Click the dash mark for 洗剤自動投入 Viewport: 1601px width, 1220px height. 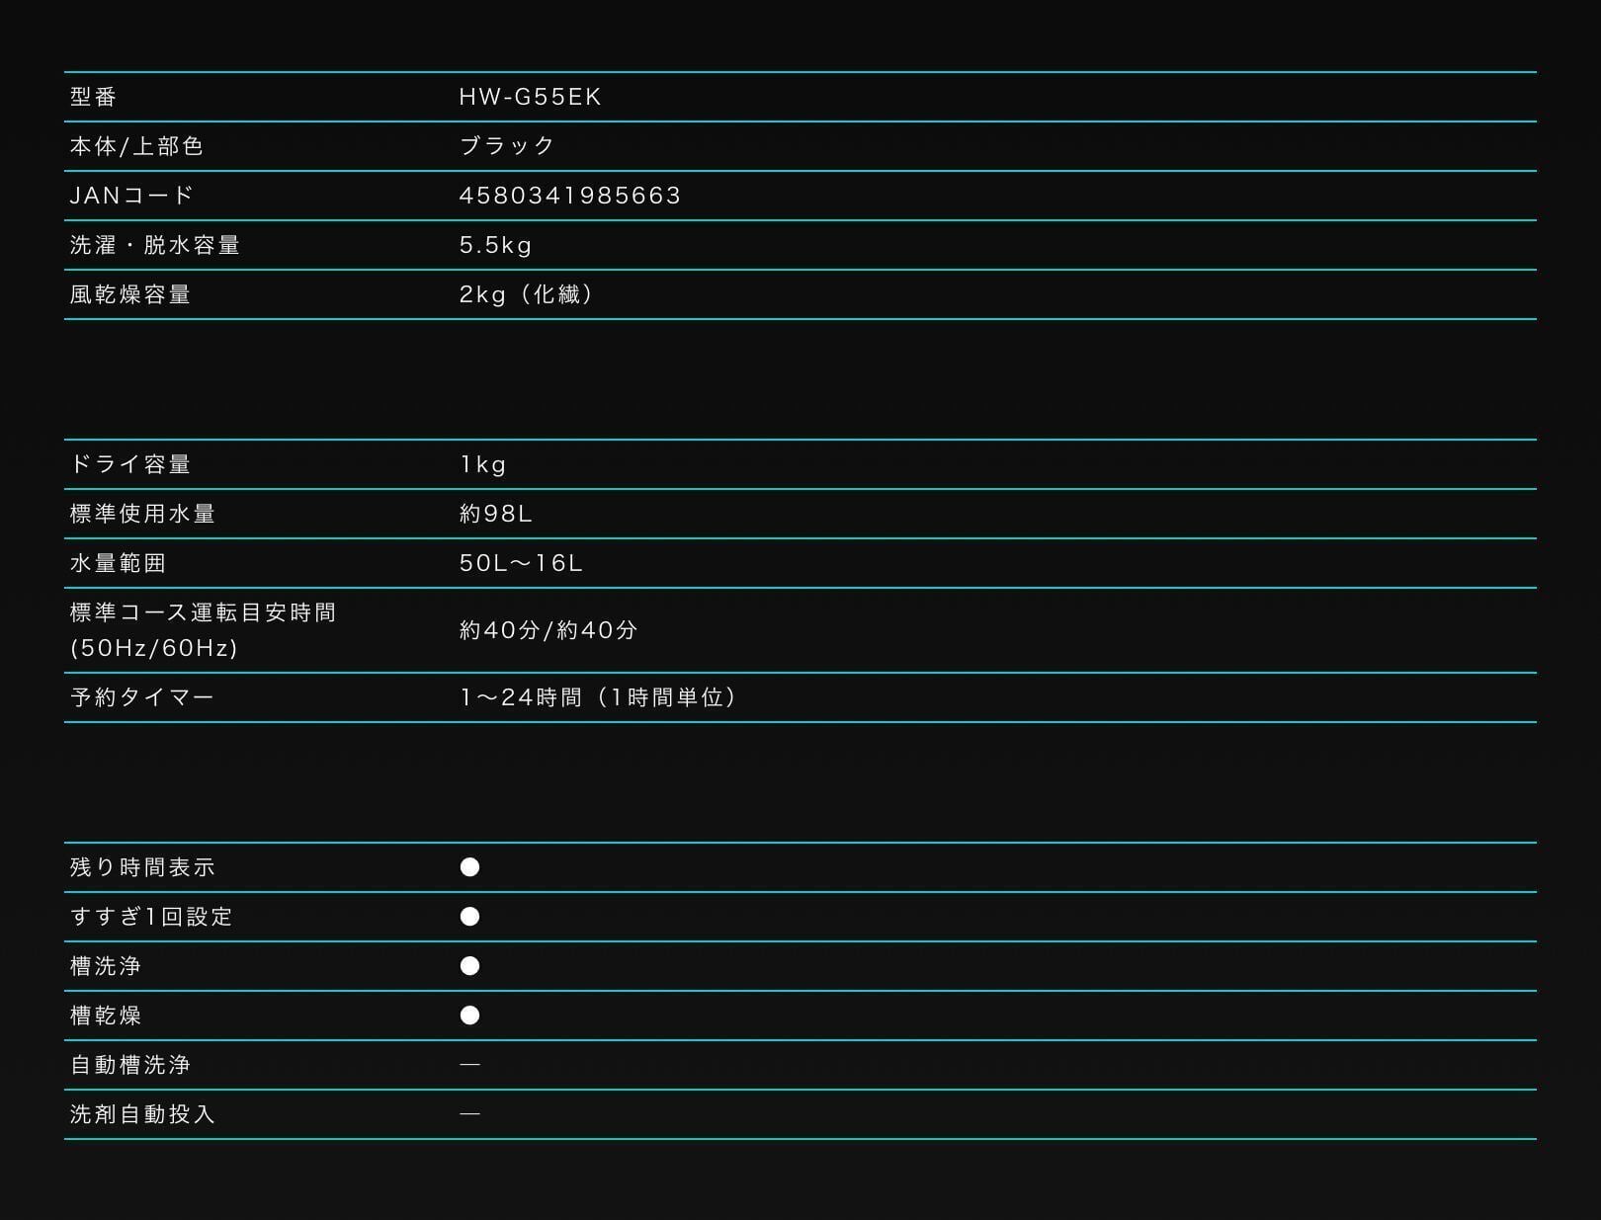(x=470, y=1114)
